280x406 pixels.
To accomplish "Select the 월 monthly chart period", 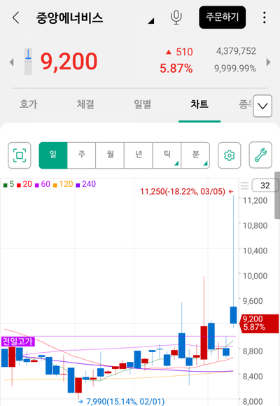I will tap(110, 155).
